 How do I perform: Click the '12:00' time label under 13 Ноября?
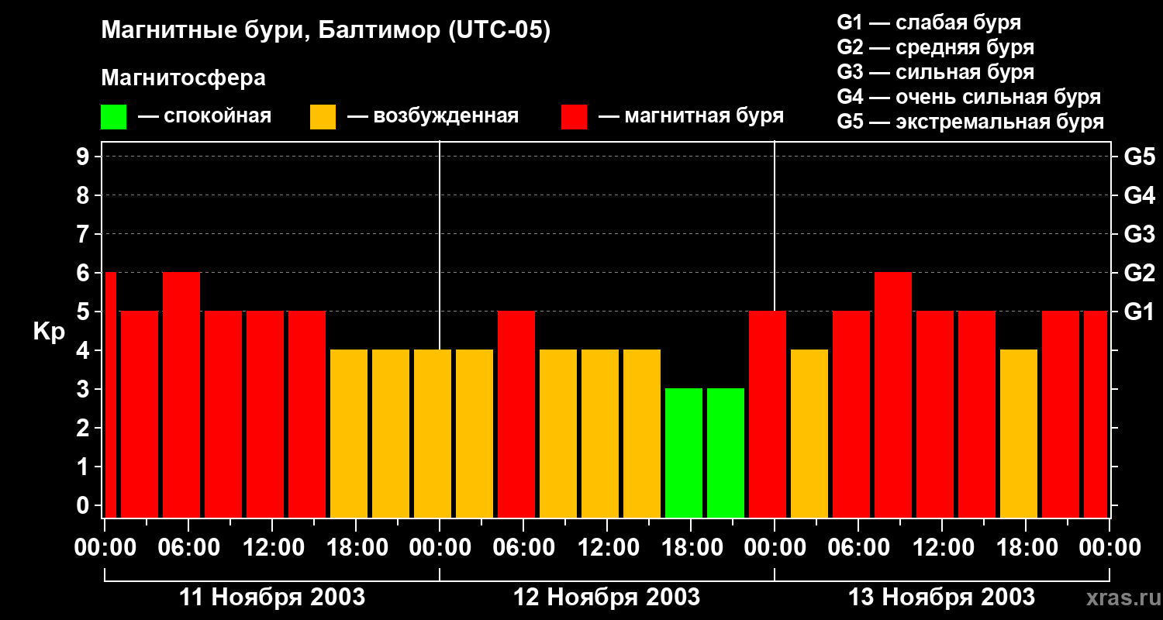pyautogui.click(x=942, y=548)
